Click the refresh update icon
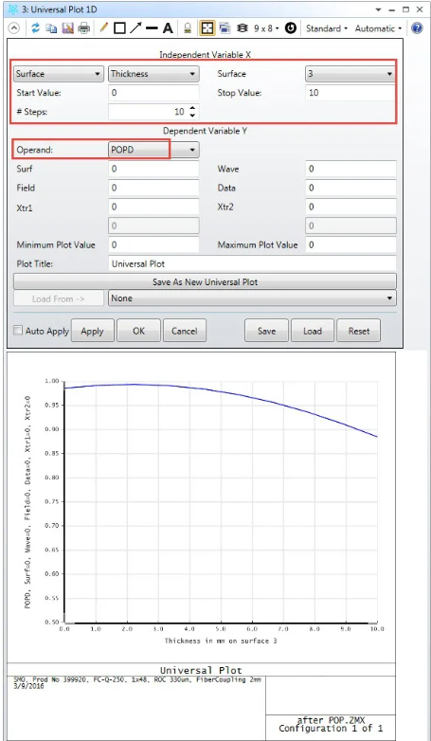The height and width of the screenshot is (741, 431). pyautogui.click(x=35, y=28)
